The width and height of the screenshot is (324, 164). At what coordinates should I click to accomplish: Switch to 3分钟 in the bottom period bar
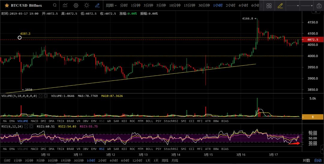pos(29,160)
